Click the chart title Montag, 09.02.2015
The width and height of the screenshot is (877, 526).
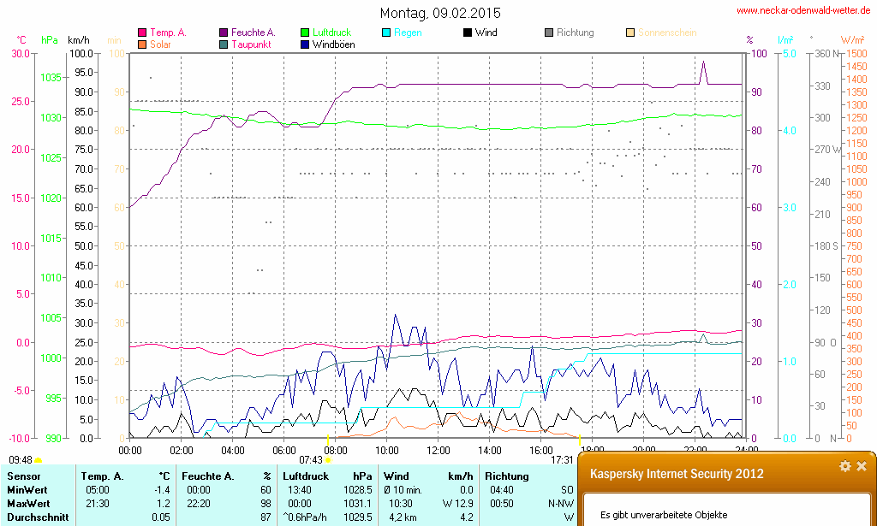(x=440, y=13)
